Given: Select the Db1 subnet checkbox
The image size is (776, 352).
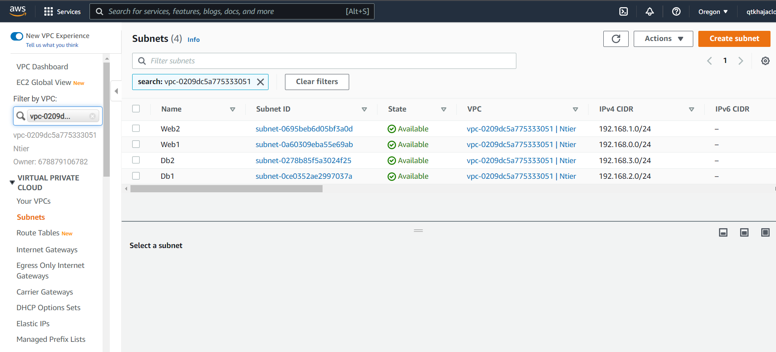Looking at the screenshot, I should (x=136, y=176).
